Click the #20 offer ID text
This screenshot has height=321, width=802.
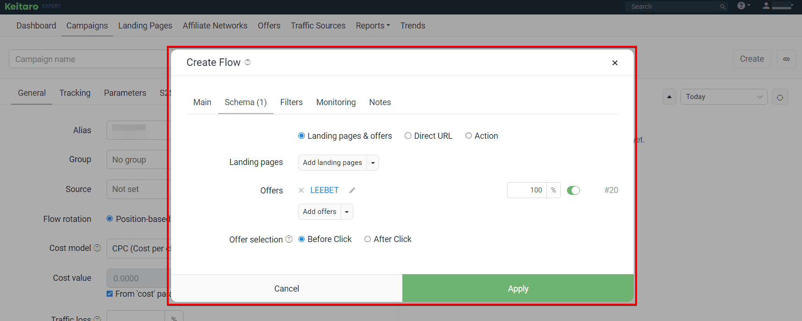click(611, 190)
